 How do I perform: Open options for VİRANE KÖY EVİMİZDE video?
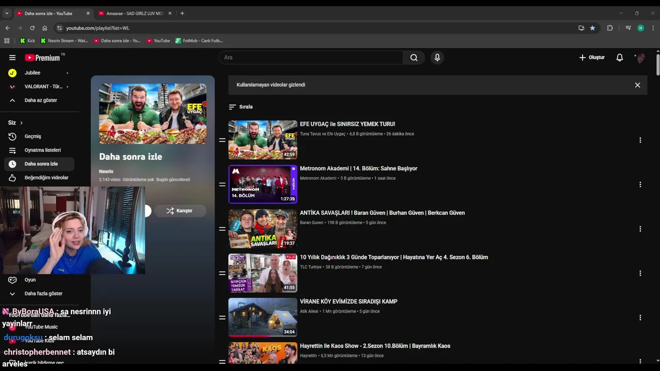pos(640,317)
